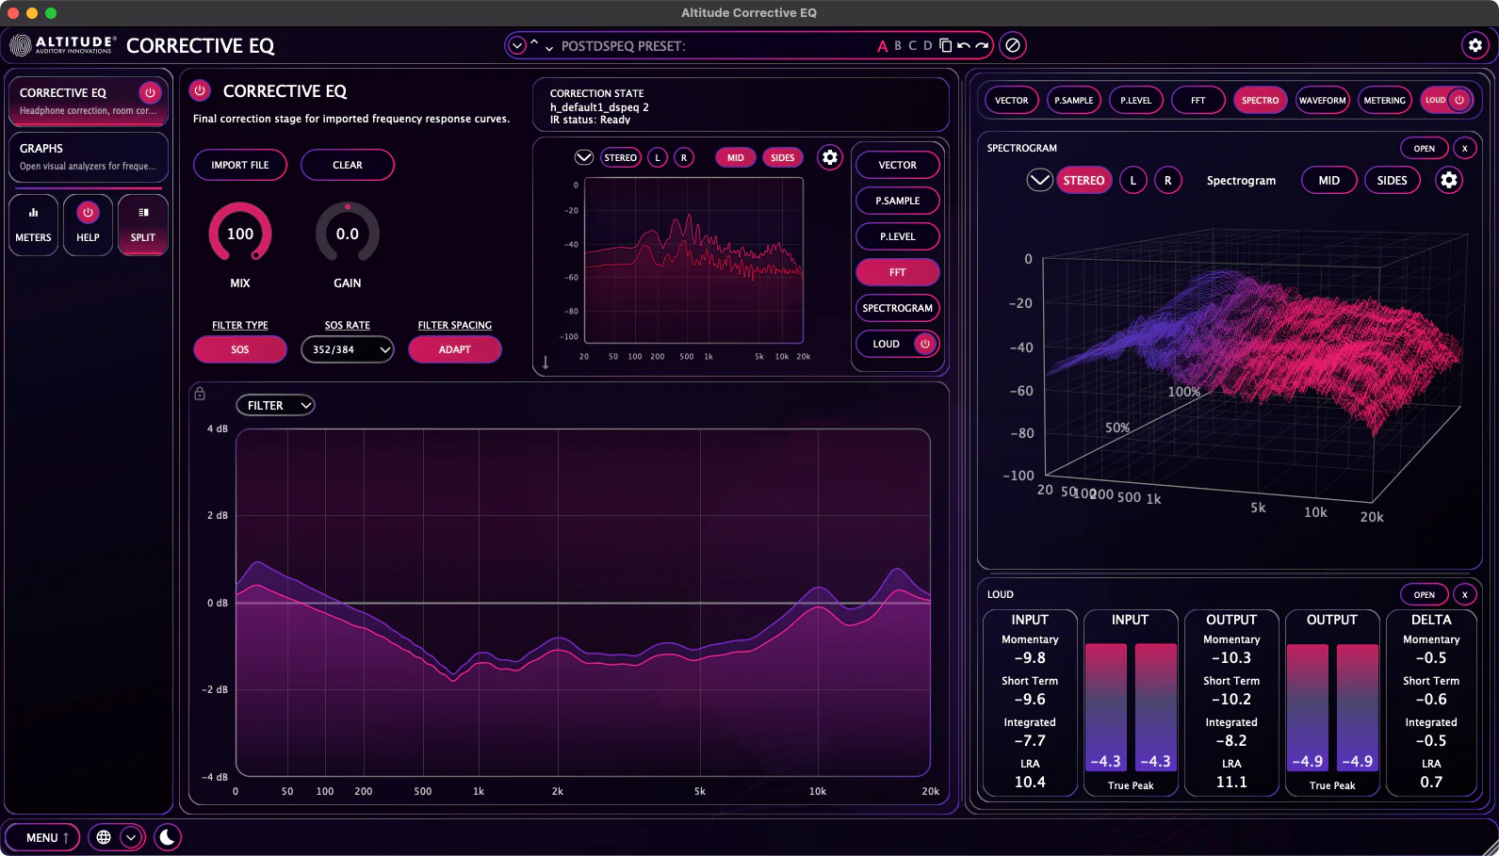
Task: Click the lock icon above the filter graph
Action: 200,394
